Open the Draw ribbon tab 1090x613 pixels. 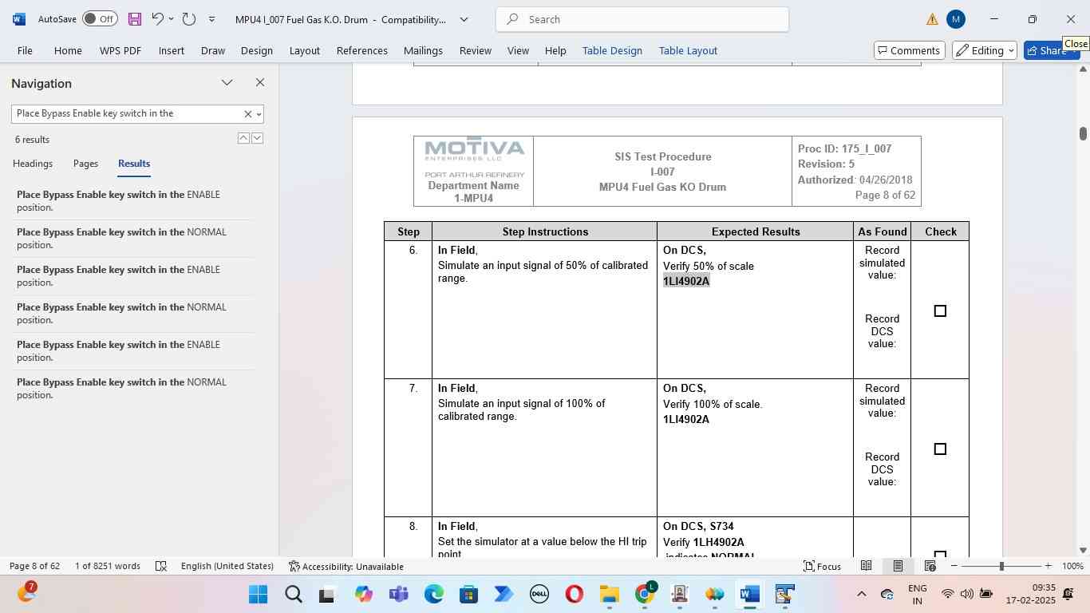[213, 50]
